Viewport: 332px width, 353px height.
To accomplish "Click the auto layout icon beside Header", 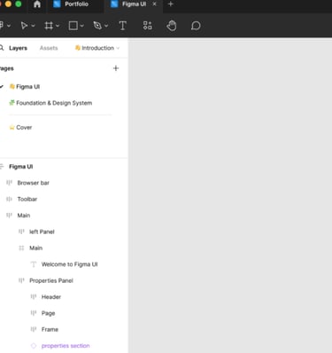I will point(34,296).
